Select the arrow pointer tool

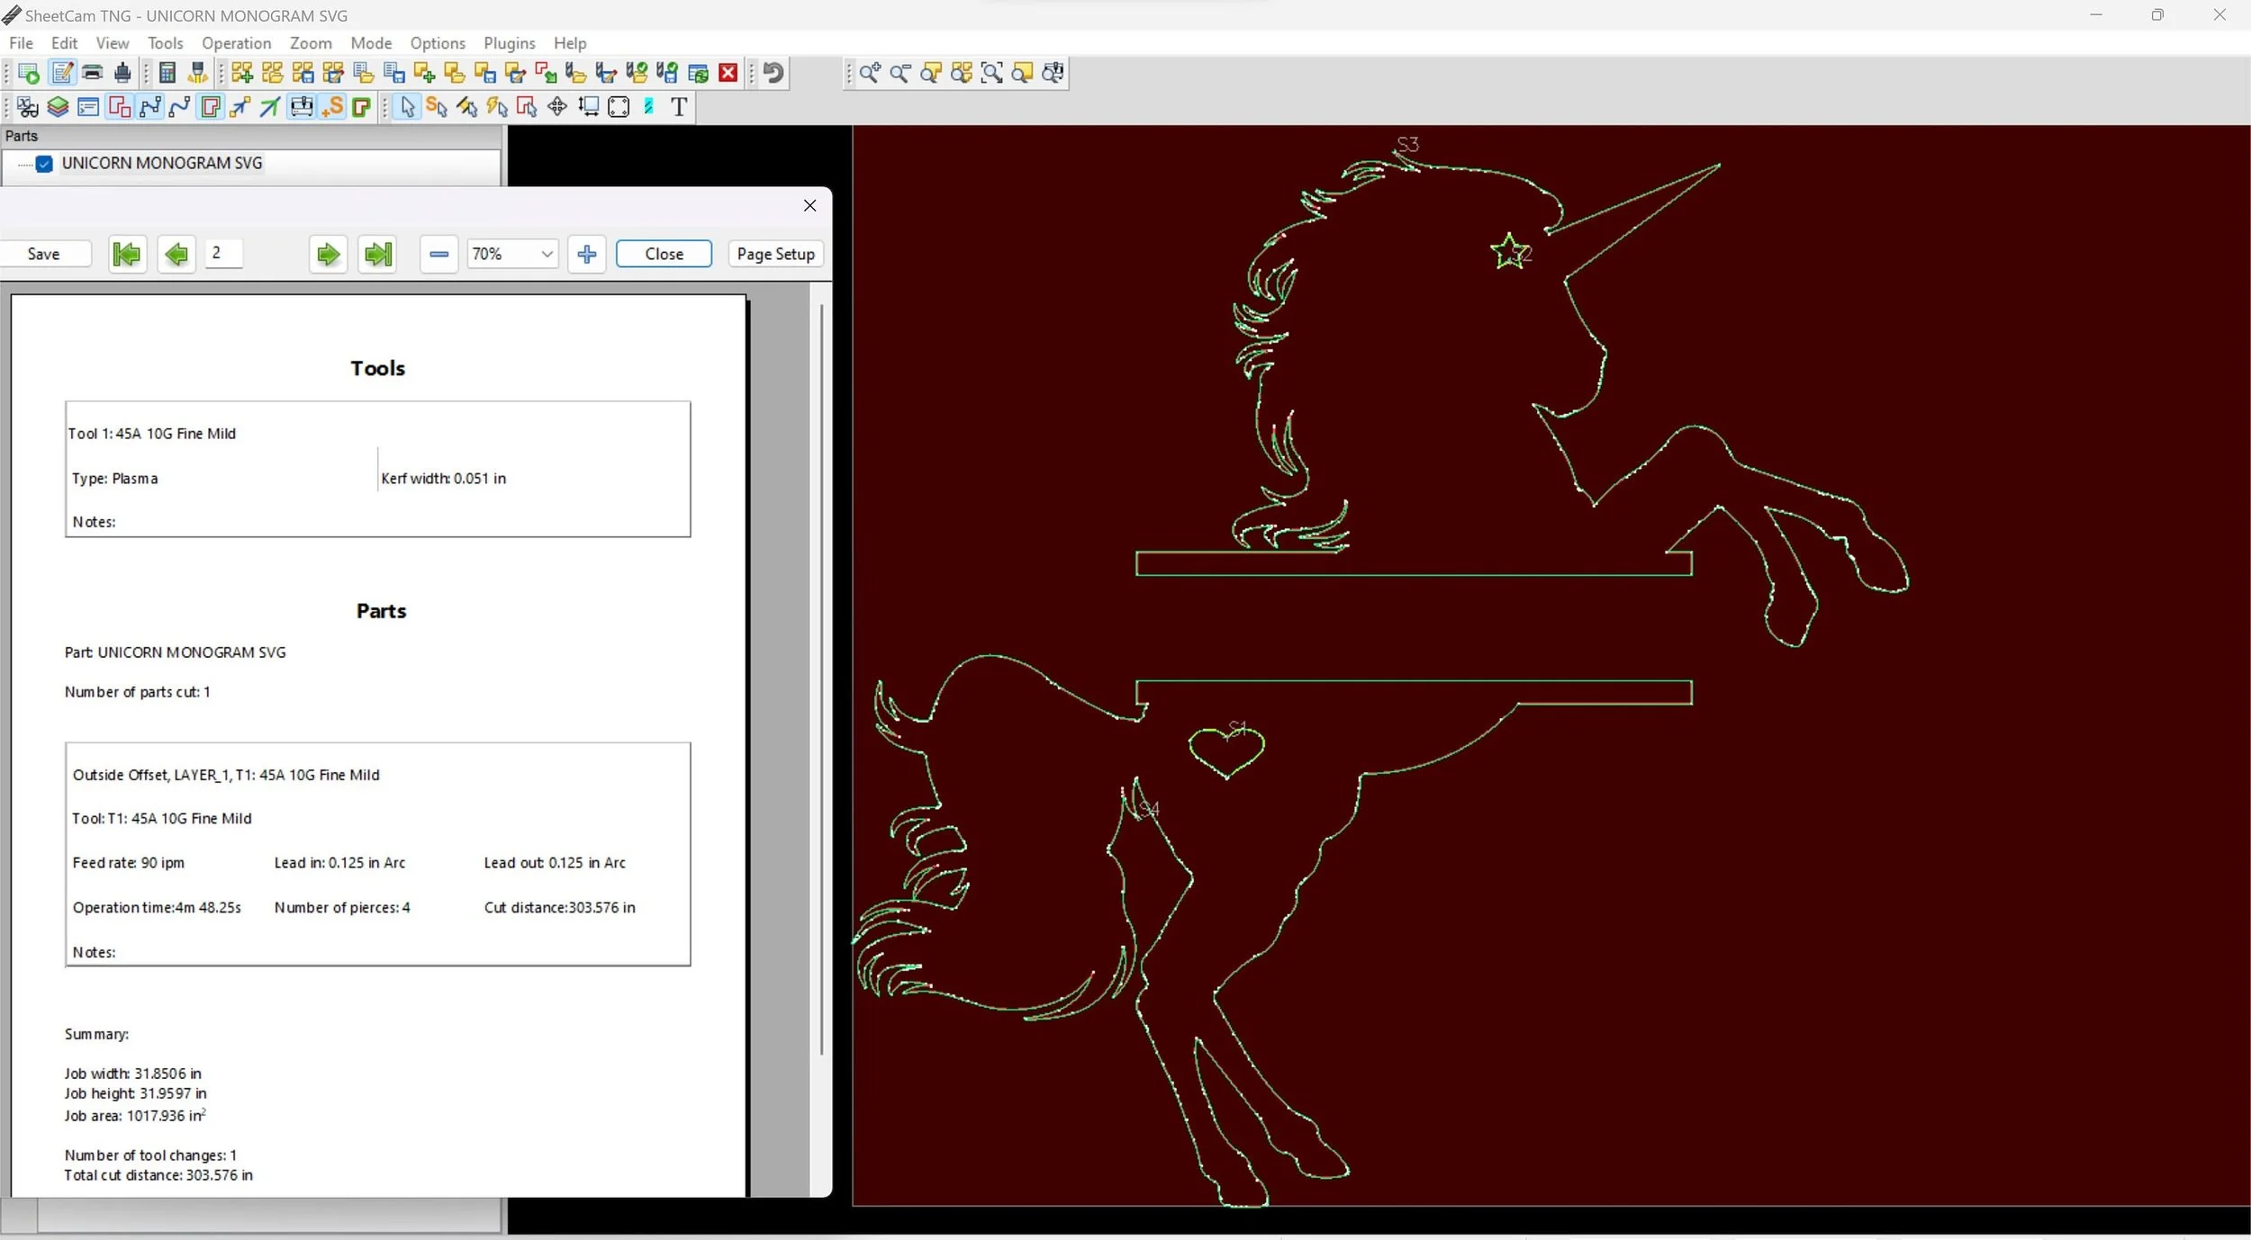[408, 107]
